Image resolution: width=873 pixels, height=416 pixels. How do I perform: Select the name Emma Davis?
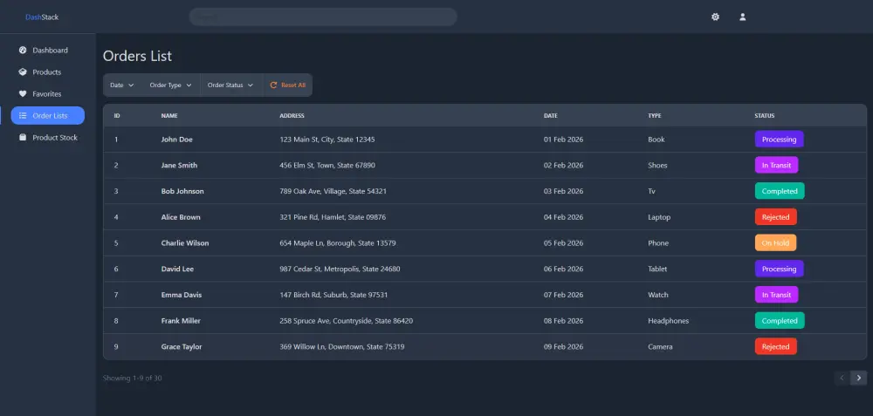(x=182, y=295)
